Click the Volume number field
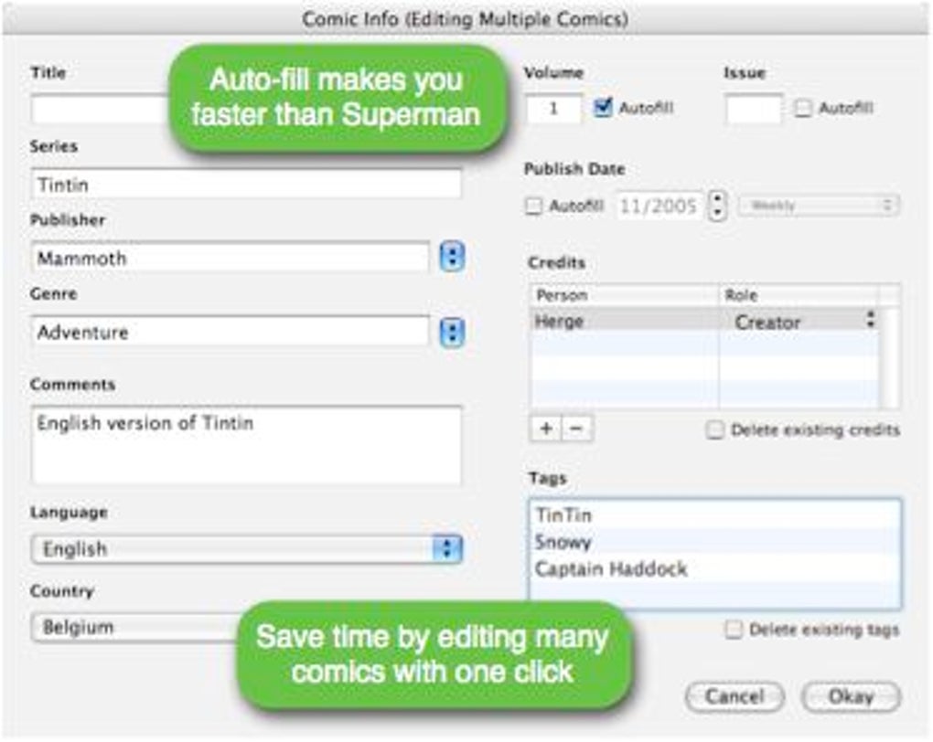The height and width of the screenshot is (742, 933). pyautogui.click(x=554, y=109)
